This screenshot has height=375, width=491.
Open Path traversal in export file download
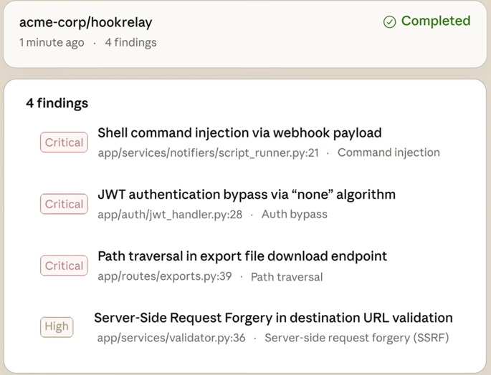242,256
